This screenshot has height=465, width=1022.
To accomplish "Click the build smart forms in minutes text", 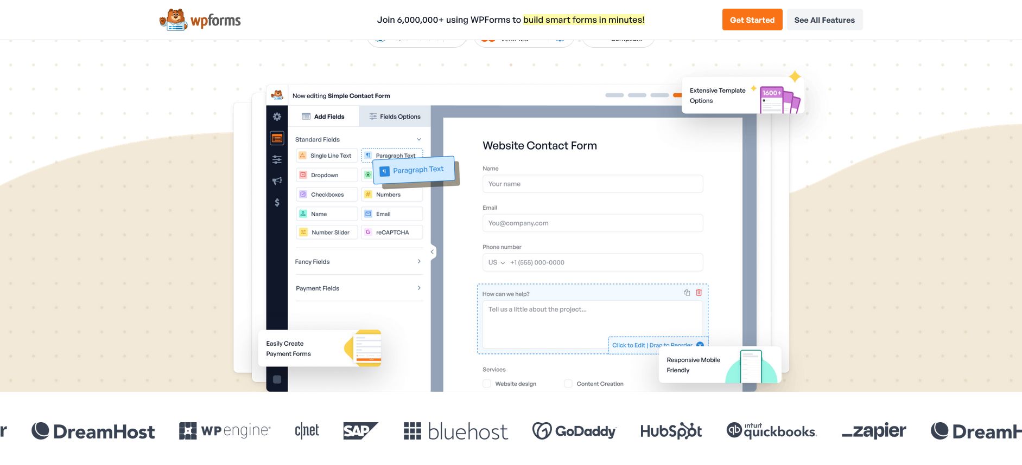I will (584, 20).
